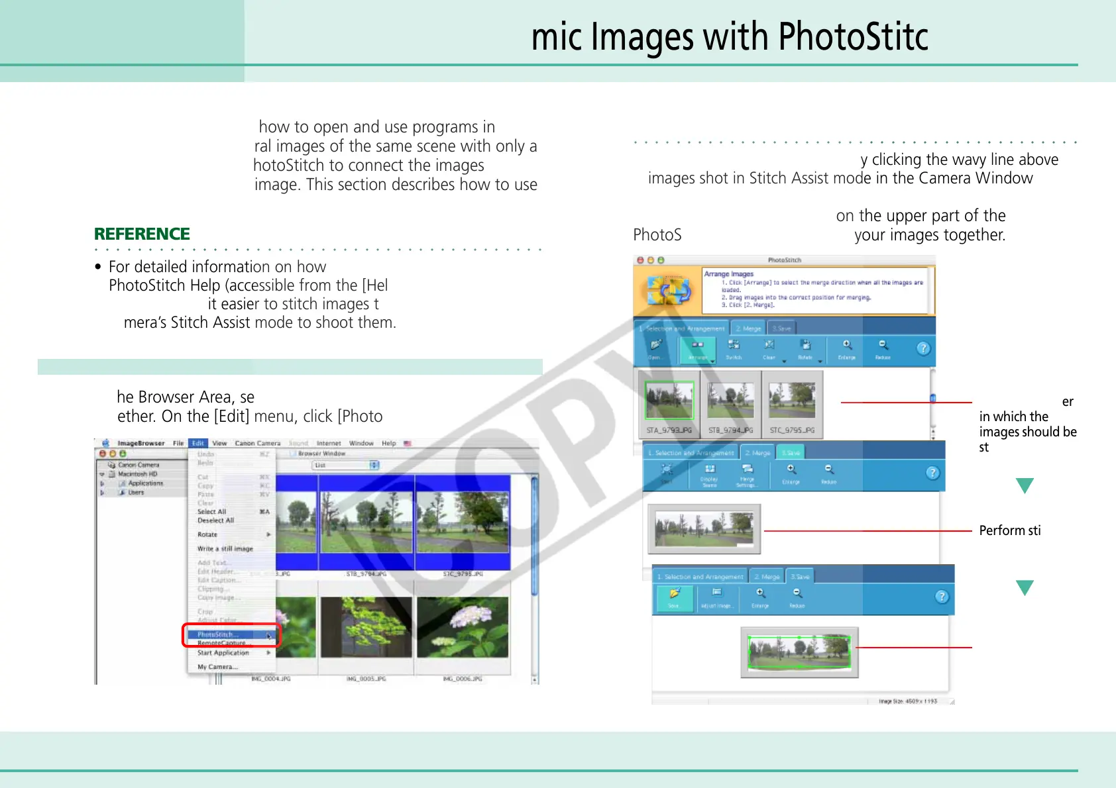The height and width of the screenshot is (788, 1116).
Task: Click the Save icon in the Save toolbar
Action: click(674, 597)
